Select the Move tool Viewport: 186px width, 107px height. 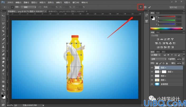click(3, 16)
